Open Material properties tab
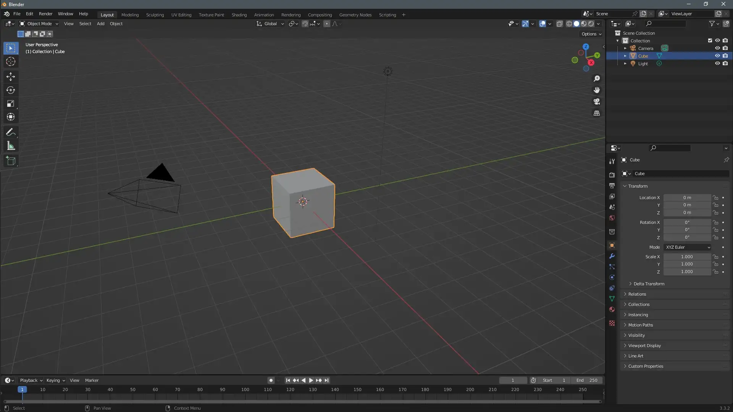Image resolution: width=733 pixels, height=412 pixels. pyautogui.click(x=612, y=309)
